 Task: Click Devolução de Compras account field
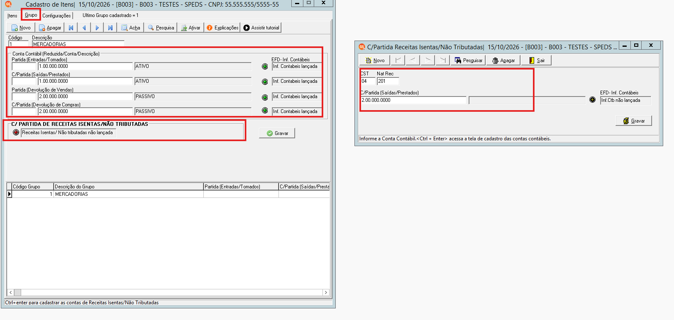[x=85, y=111]
